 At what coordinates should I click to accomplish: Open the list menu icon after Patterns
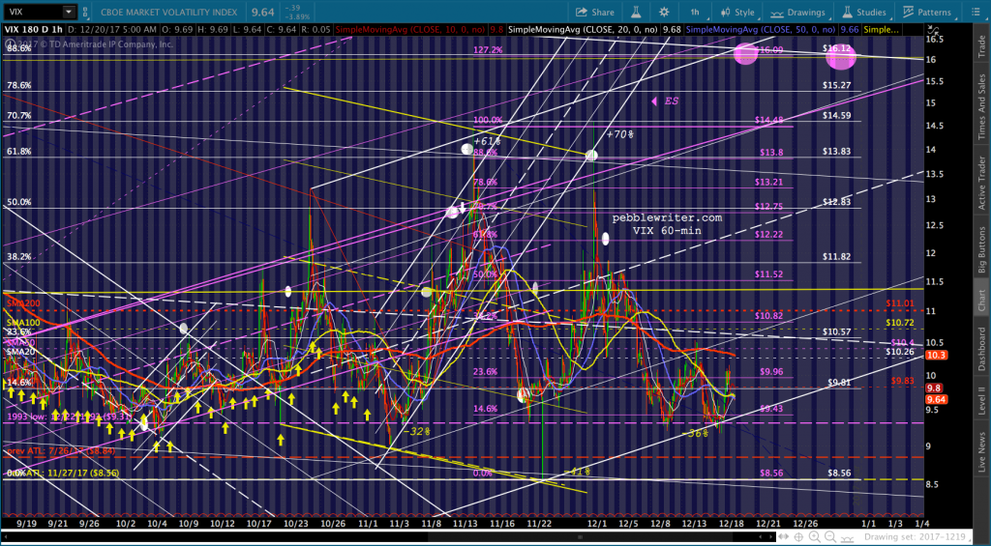click(x=974, y=13)
